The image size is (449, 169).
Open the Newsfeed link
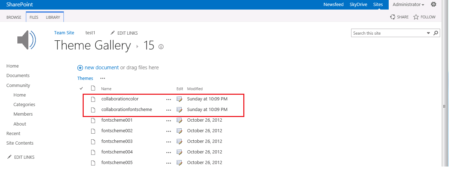point(333,5)
